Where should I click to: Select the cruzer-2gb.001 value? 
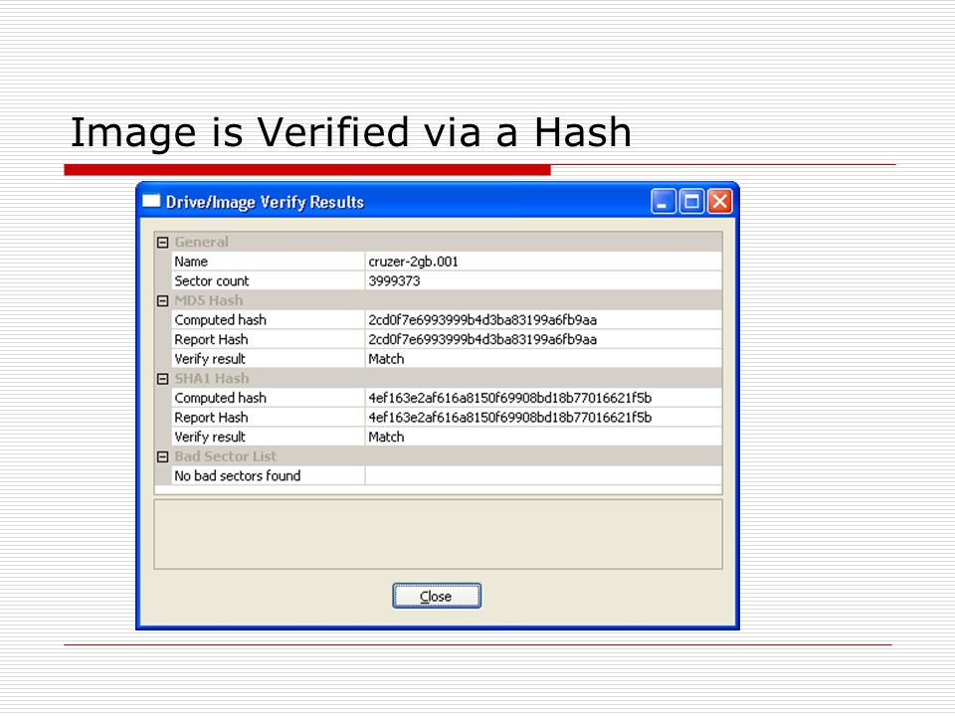[413, 262]
